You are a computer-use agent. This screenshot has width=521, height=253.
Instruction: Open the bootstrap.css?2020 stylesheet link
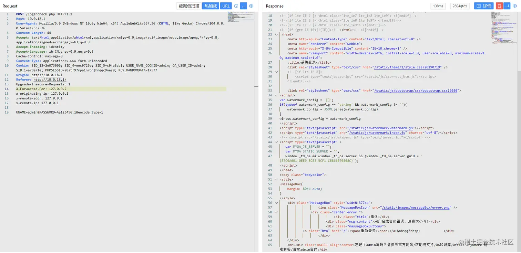pyautogui.click(x=416, y=91)
